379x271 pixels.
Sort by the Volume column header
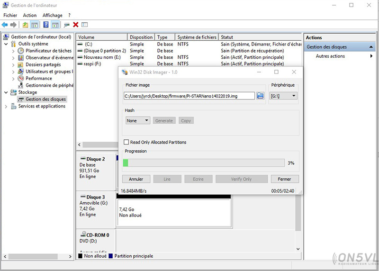101,37
